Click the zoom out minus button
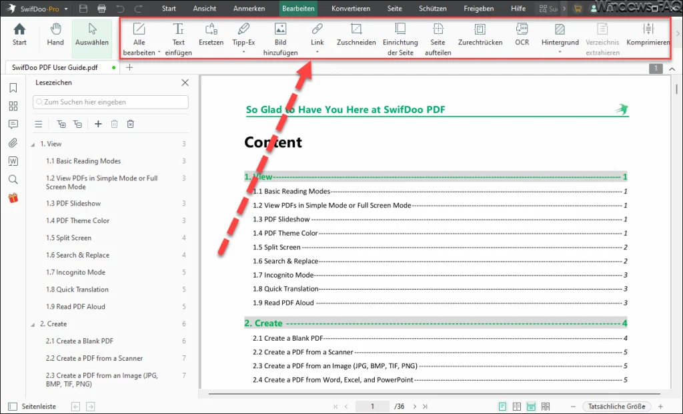The height and width of the screenshot is (414, 683). click(573, 406)
